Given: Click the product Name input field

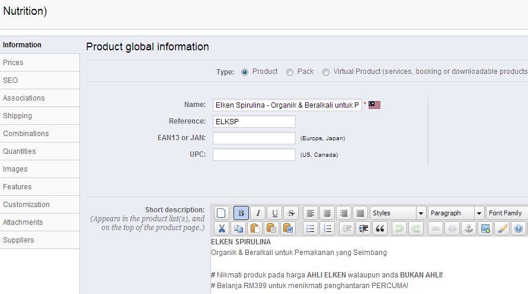Looking at the screenshot, I should point(287,105).
